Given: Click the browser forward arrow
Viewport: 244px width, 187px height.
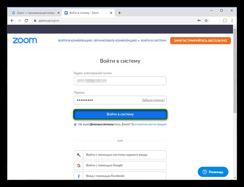Looking at the screenshot, I should tap(19, 21).
